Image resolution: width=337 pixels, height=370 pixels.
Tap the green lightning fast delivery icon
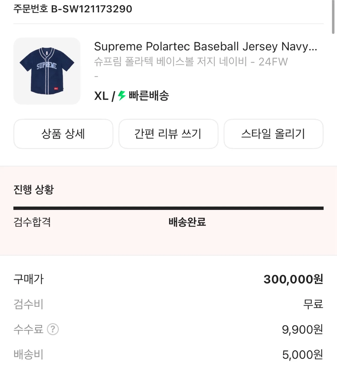[122, 96]
